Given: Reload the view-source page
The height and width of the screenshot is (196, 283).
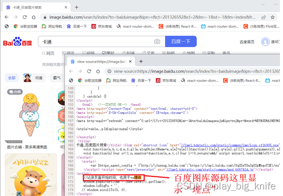Looking at the screenshot, I should tap(89, 71).
